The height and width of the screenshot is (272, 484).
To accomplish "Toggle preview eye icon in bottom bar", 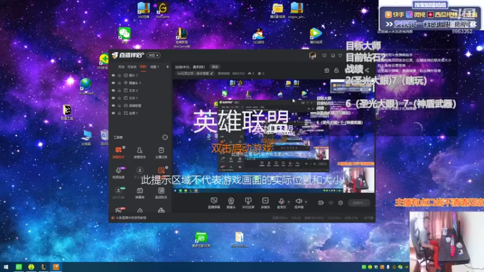I will pyautogui.click(x=331, y=202).
